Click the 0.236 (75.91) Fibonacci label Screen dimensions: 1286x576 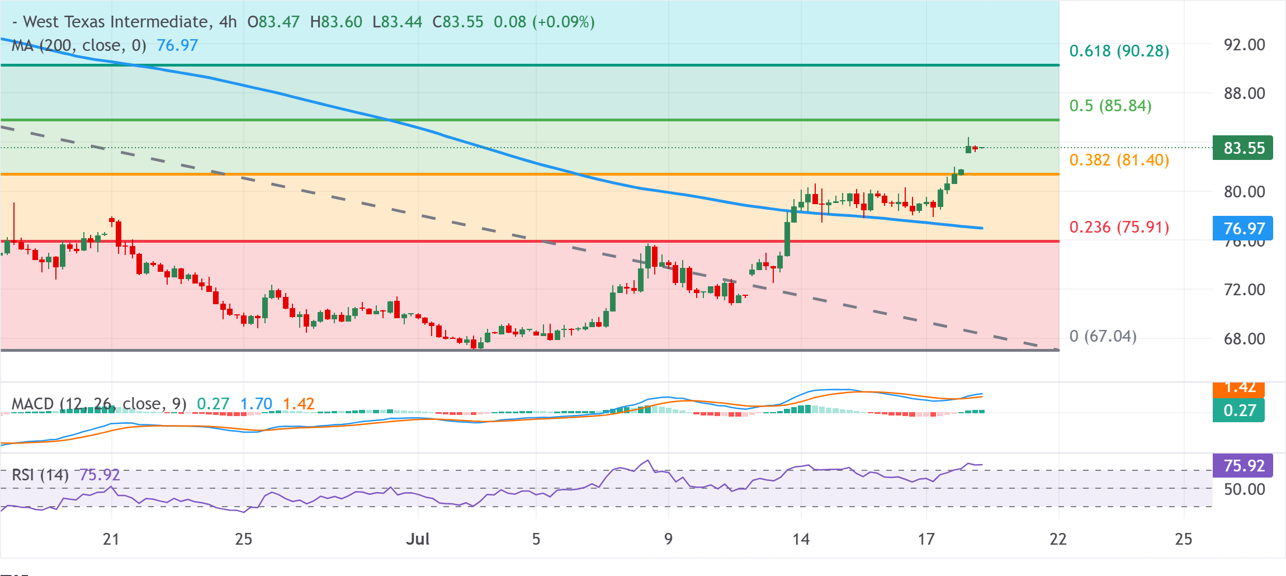point(1119,227)
